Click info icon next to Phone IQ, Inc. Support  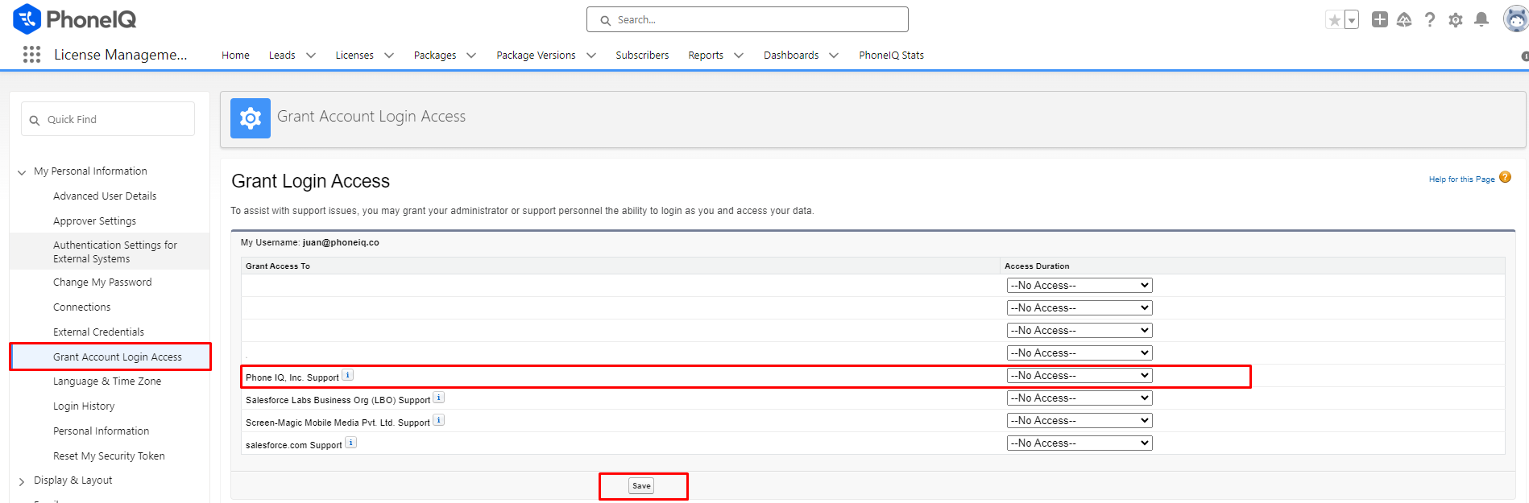(x=347, y=375)
